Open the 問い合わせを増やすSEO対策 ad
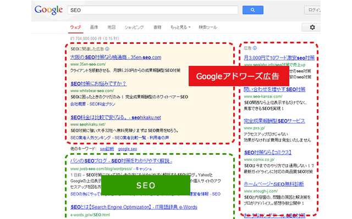 click(x=274, y=89)
